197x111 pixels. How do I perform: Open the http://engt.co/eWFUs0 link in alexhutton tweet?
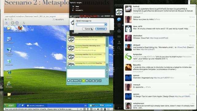pyautogui.click(x=159, y=38)
